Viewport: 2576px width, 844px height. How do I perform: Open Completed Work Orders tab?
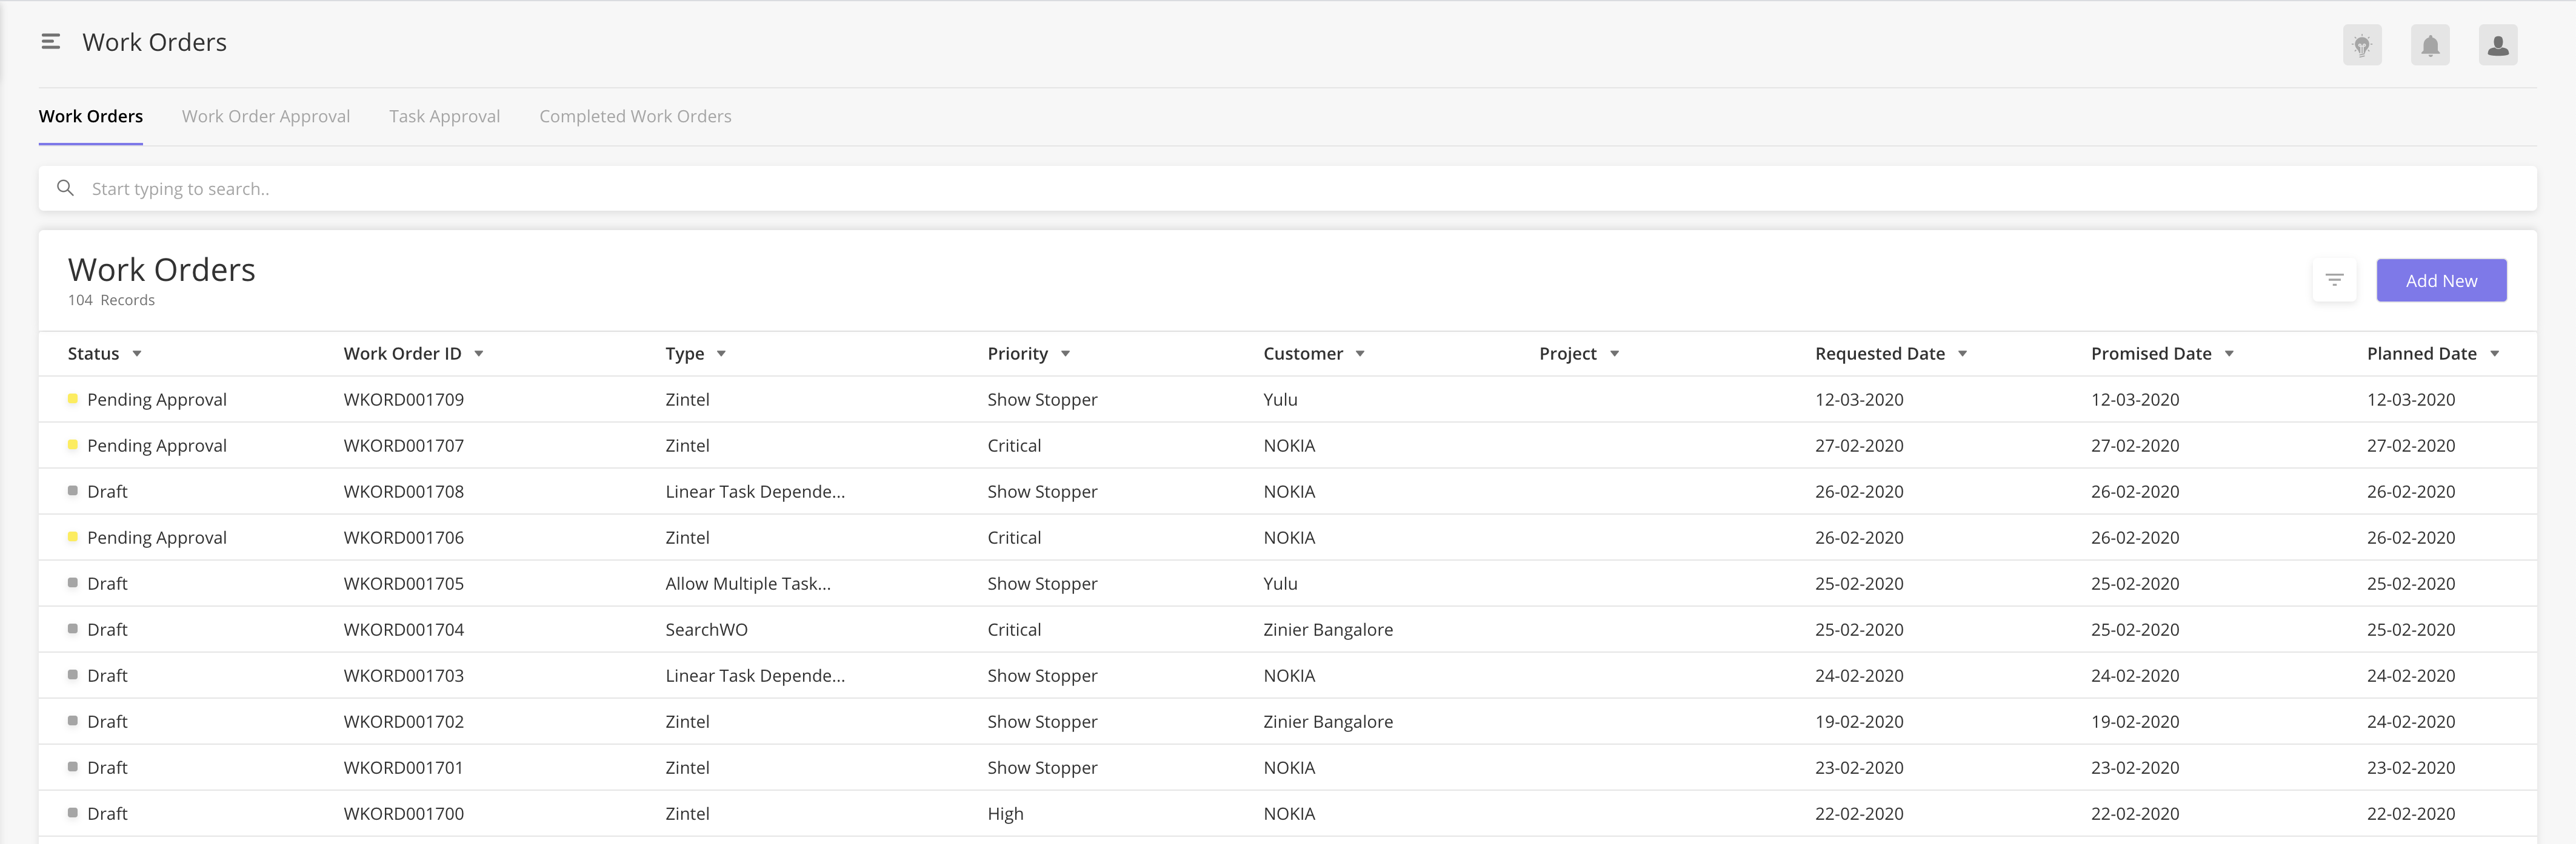[635, 117]
